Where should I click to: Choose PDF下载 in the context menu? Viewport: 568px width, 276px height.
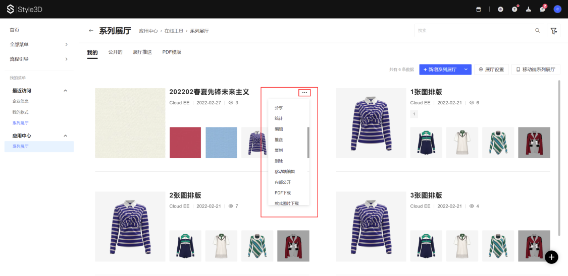pyautogui.click(x=283, y=193)
